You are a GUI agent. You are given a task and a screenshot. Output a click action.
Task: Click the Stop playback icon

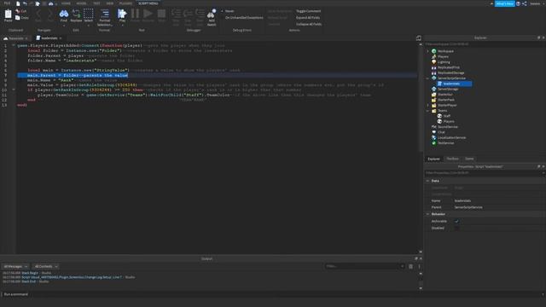click(x=161, y=14)
